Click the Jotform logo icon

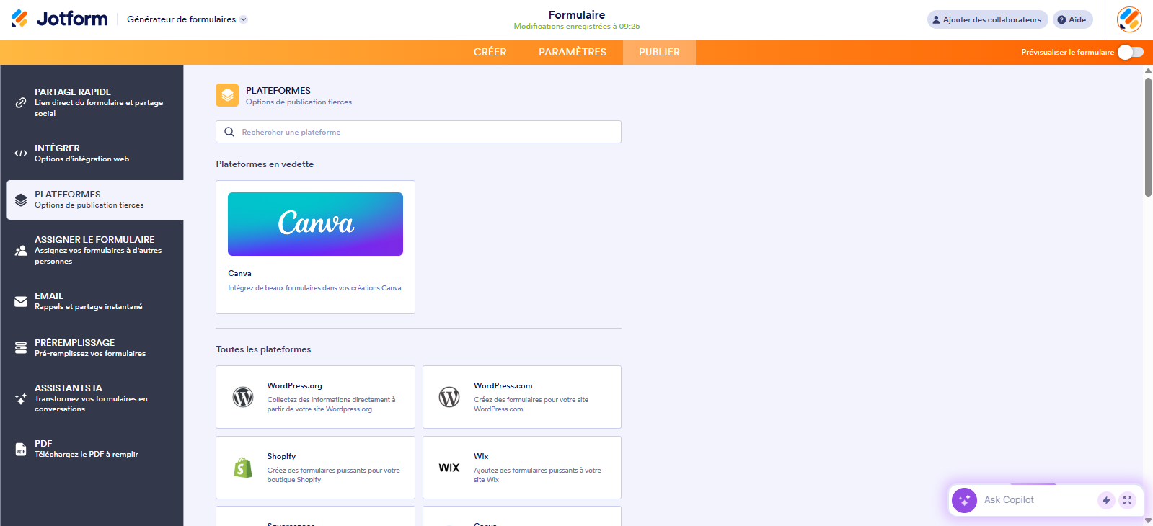(19, 19)
